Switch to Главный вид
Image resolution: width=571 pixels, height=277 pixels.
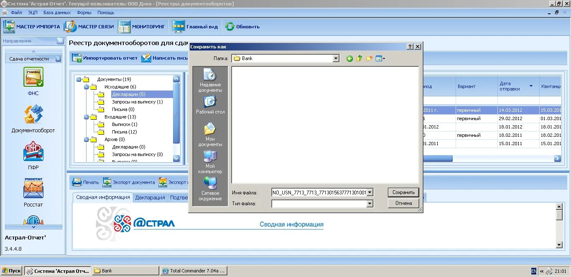[x=195, y=27]
